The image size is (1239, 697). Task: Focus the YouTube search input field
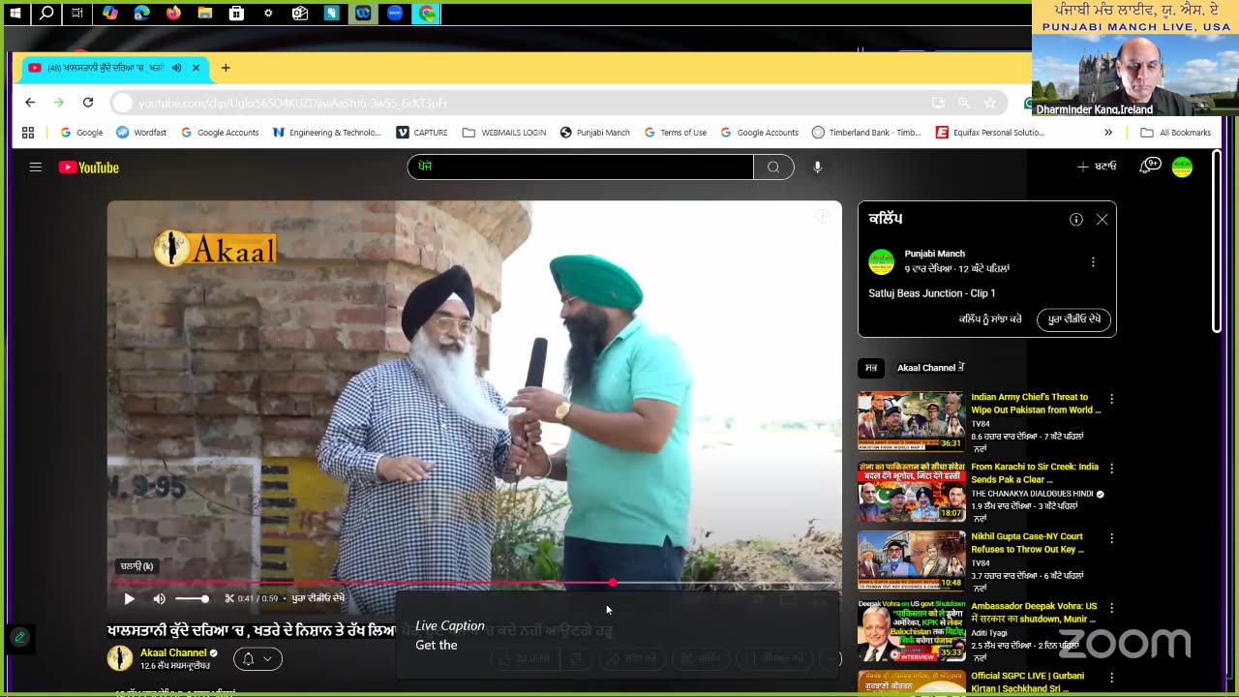coord(580,167)
